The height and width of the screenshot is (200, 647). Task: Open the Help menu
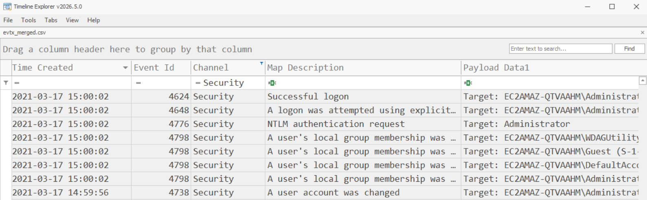click(x=93, y=20)
